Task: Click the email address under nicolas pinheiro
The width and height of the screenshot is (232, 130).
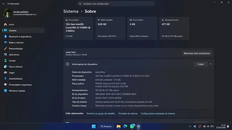Action: [x=25, y=14]
